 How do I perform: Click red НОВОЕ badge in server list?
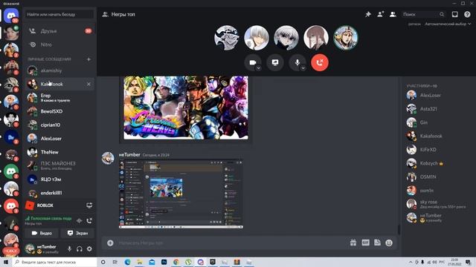(x=11, y=251)
